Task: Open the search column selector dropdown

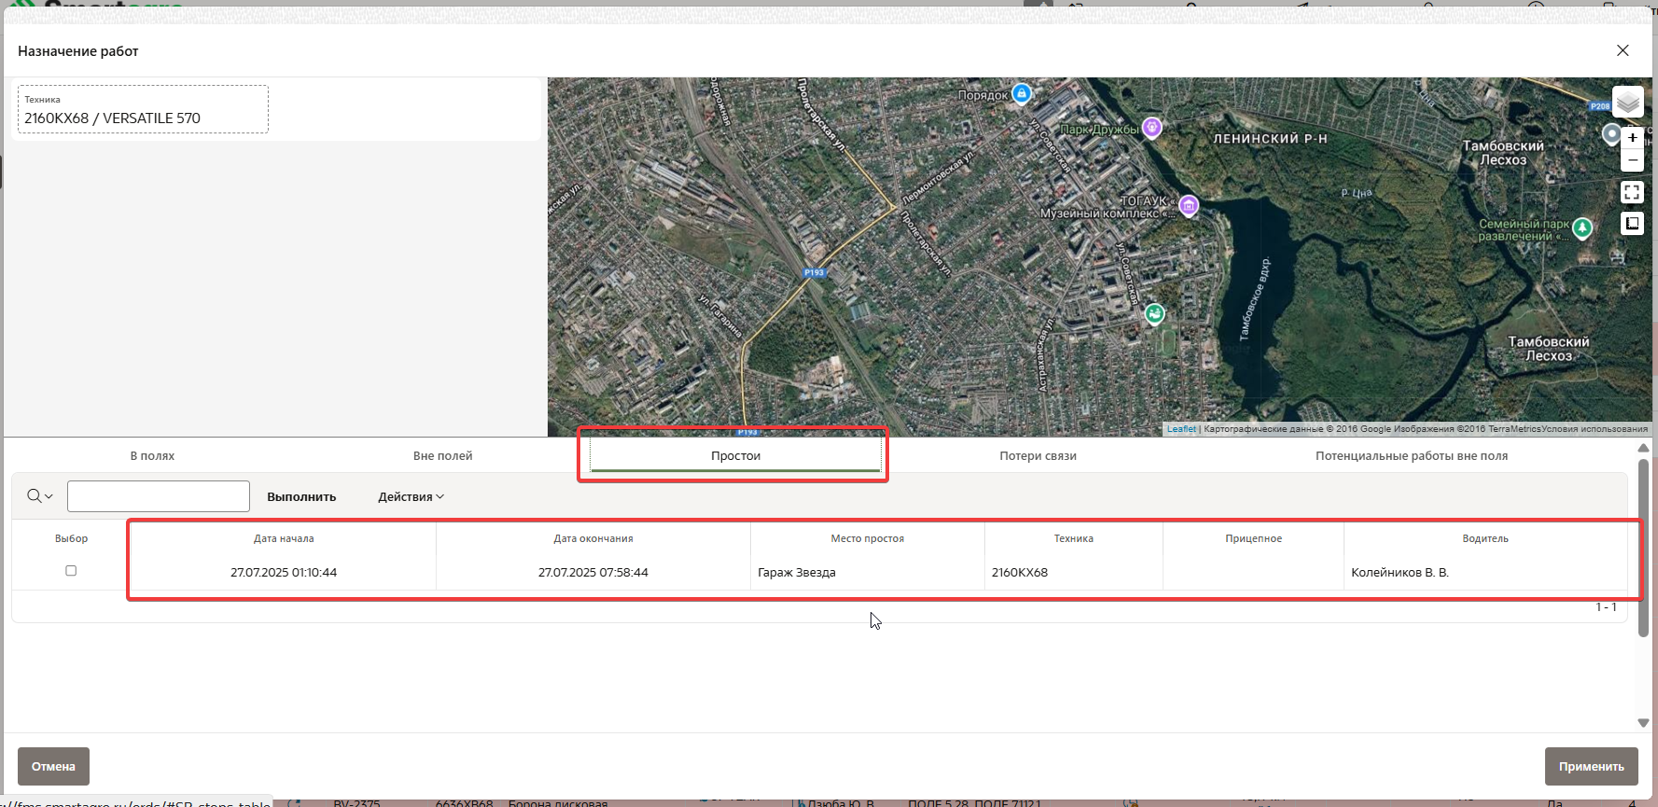Action: click(x=39, y=496)
